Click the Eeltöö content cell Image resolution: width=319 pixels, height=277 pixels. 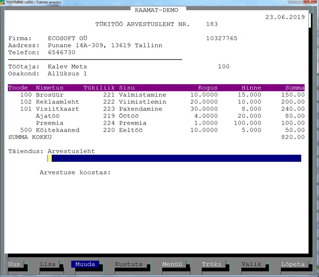(x=131, y=130)
